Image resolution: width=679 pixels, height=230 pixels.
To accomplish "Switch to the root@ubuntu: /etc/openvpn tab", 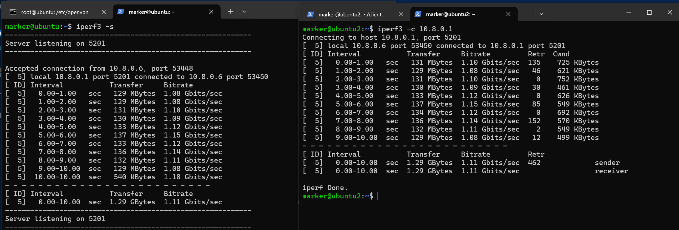I will [55, 12].
